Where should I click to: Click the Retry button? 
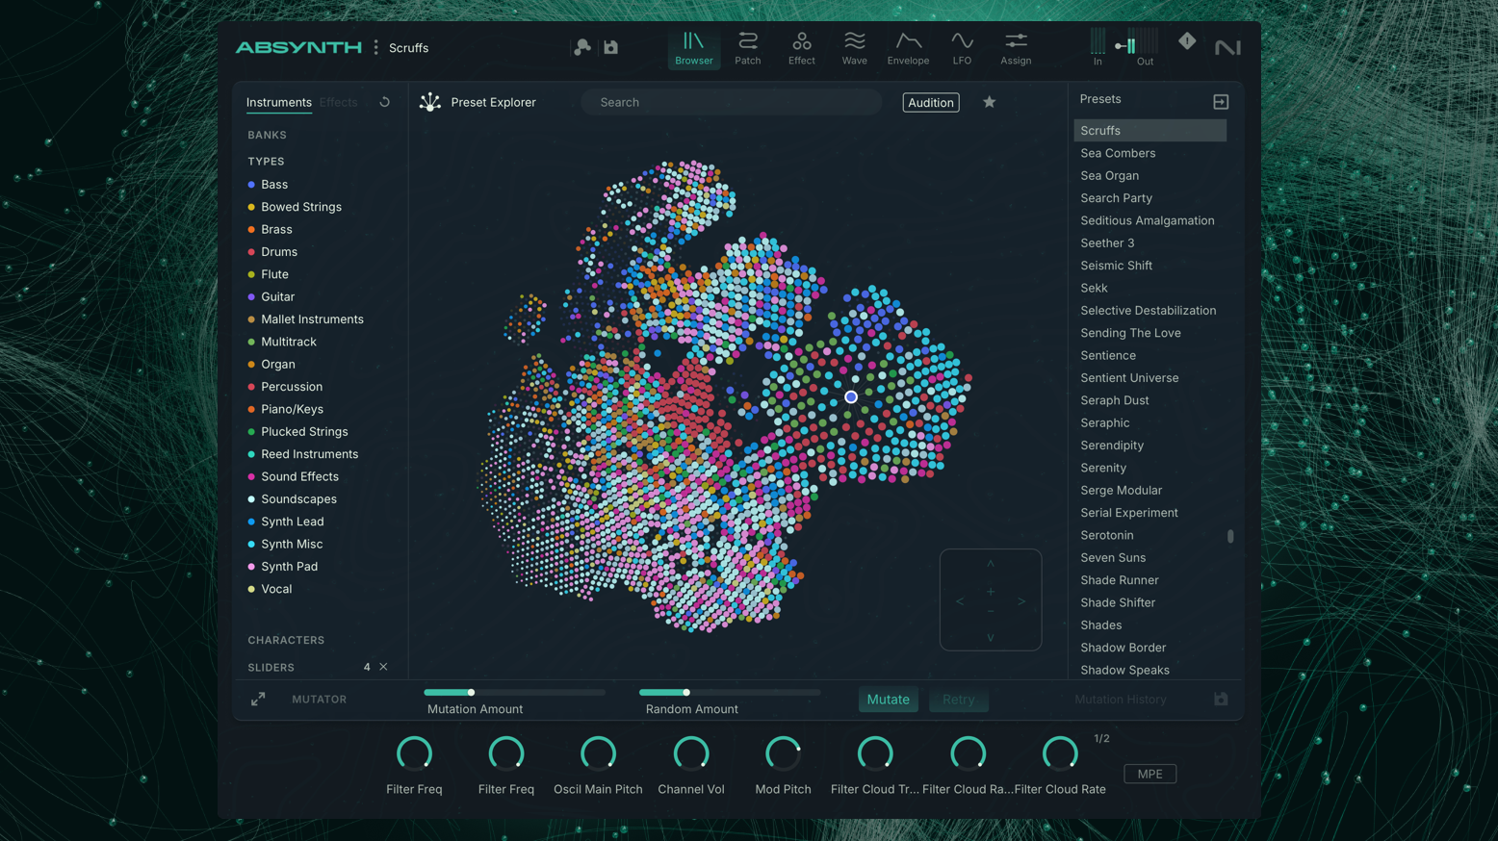958,700
